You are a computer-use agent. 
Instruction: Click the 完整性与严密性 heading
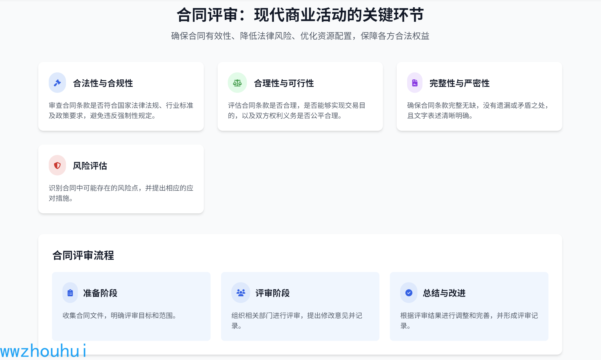(459, 83)
